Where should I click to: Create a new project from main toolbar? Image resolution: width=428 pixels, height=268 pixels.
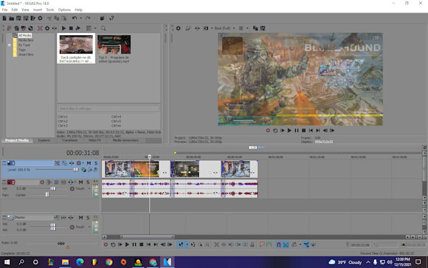tap(4, 18)
